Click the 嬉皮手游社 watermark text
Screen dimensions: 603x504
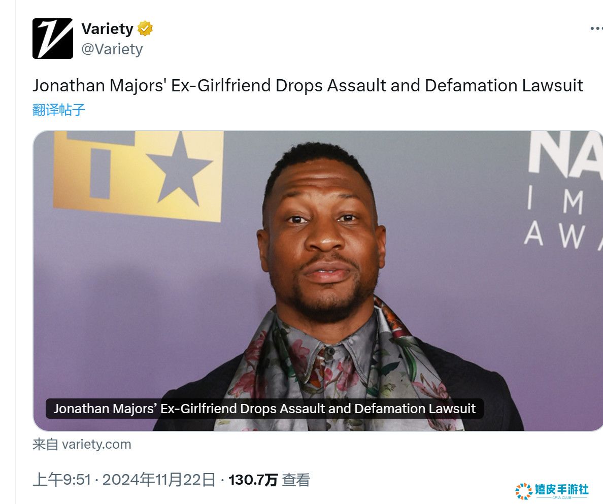(561, 489)
